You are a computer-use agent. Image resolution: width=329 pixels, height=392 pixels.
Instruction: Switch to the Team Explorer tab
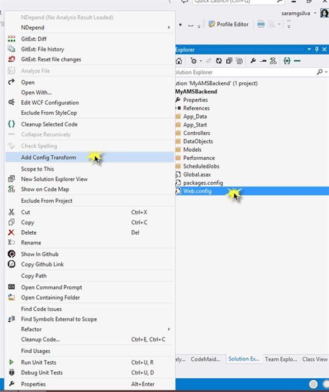click(x=281, y=359)
